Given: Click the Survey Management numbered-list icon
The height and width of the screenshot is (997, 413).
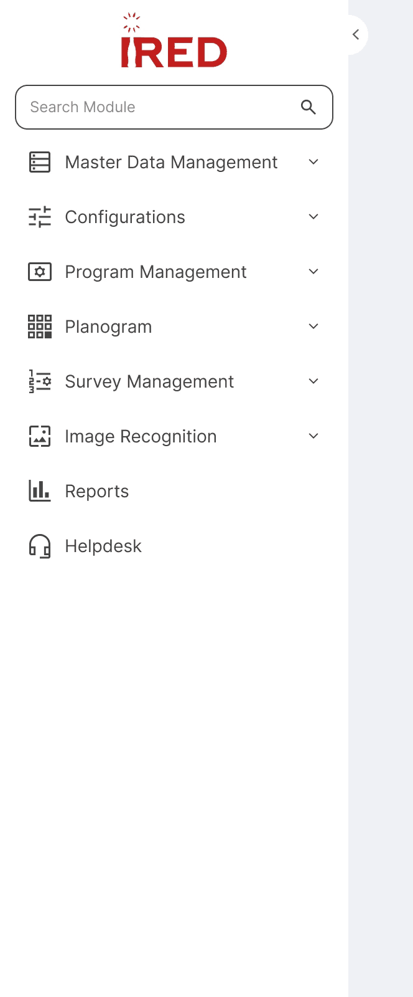Looking at the screenshot, I should 40,381.
